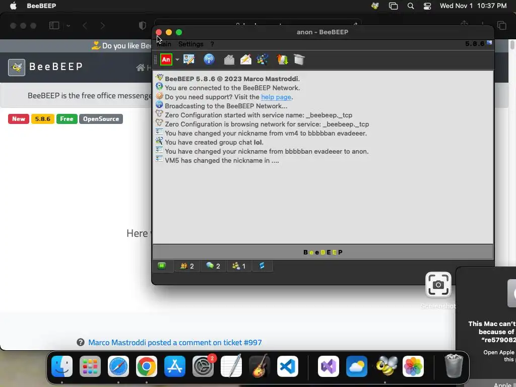
Task: Open Spotlight search in menu bar
Action: click(410, 6)
